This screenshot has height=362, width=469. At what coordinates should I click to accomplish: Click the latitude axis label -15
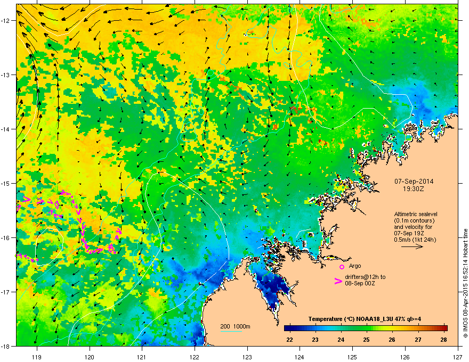coord(6,183)
